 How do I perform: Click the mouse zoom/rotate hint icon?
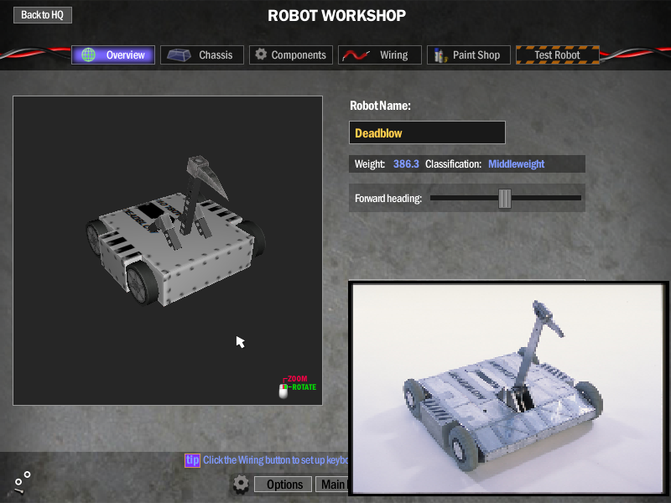click(283, 390)
